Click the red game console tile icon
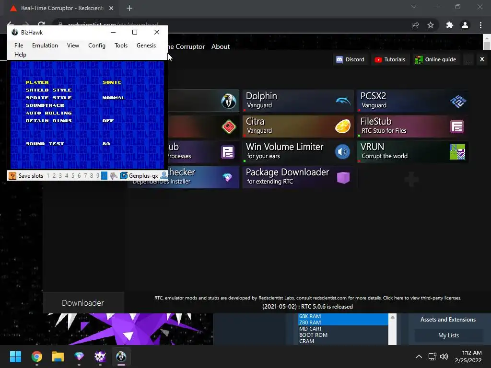This screenshot has width=491, height=368. point(229,126)
